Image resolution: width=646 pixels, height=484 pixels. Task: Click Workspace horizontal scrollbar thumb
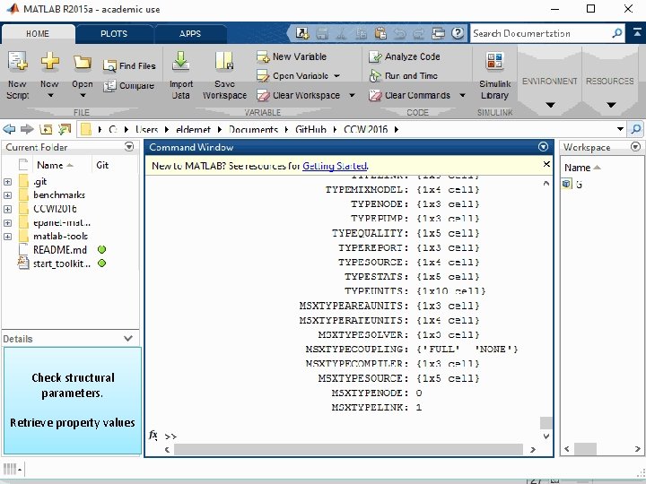[x=585, y=449]
